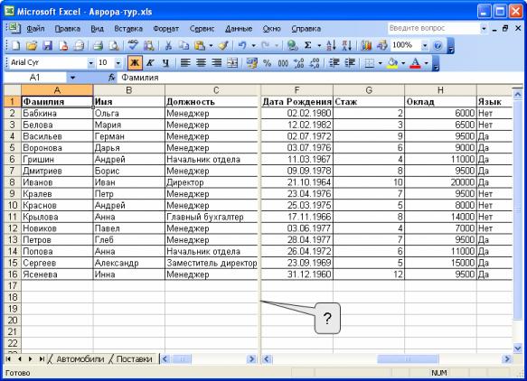Align text to the right
The height and width of the screenshot is (381, 527).
coord(217,63)
